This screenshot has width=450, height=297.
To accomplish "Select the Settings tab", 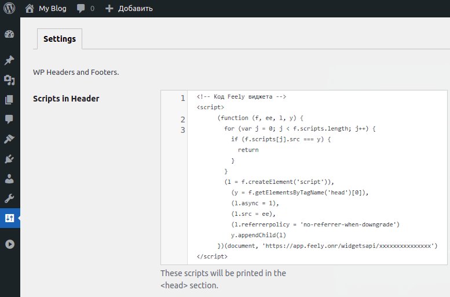I will click(x=60, y=39).
